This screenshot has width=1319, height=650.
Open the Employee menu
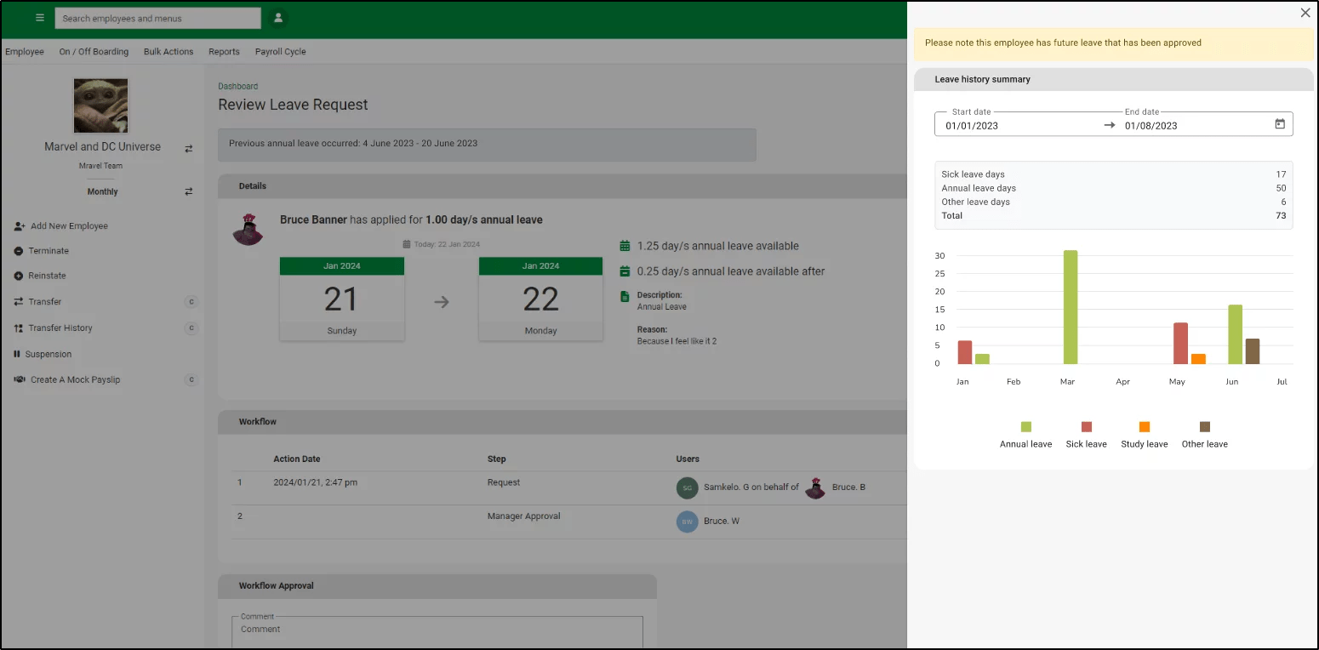click(x=25, y=52)
